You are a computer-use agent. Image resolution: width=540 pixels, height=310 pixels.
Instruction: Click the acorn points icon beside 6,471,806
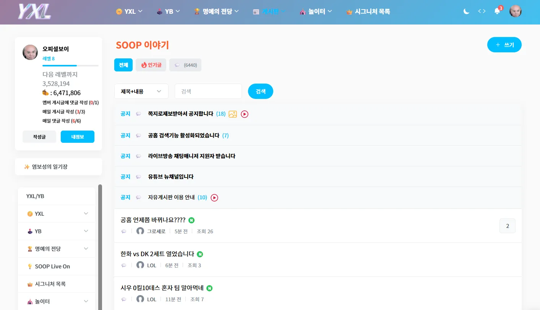coord(45,93)
